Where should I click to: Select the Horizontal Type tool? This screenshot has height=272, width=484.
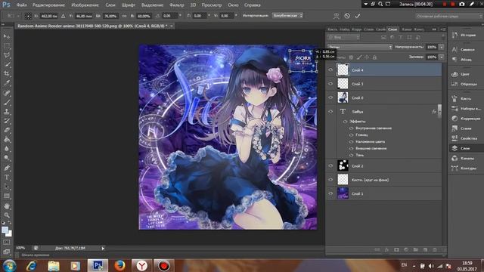point(7,178)
